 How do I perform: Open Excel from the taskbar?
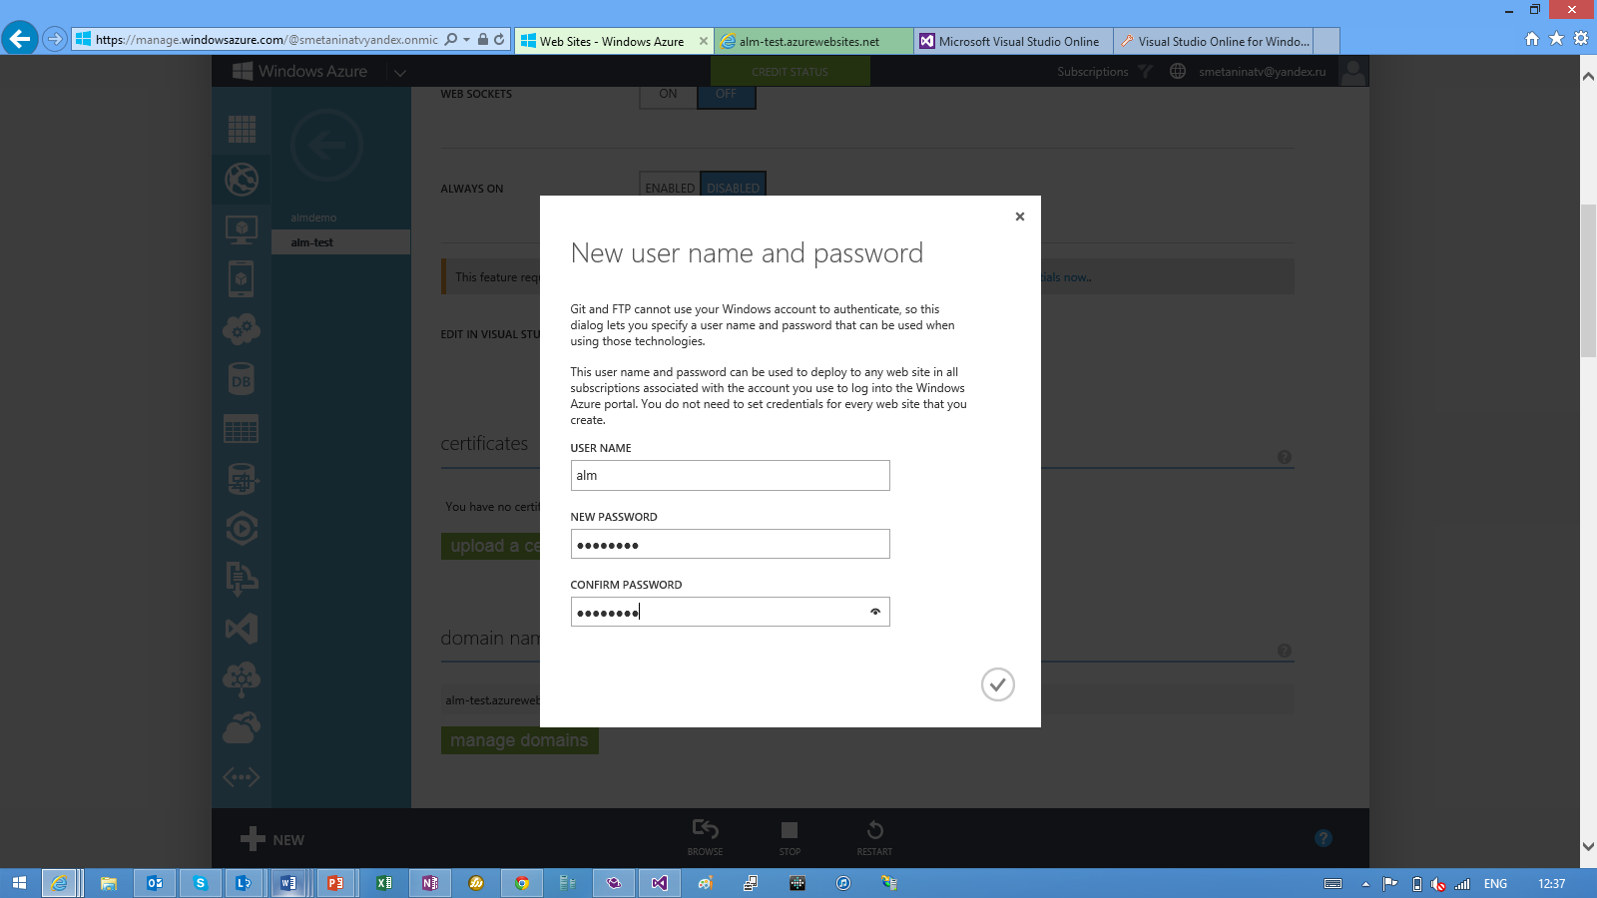(384, 883)
